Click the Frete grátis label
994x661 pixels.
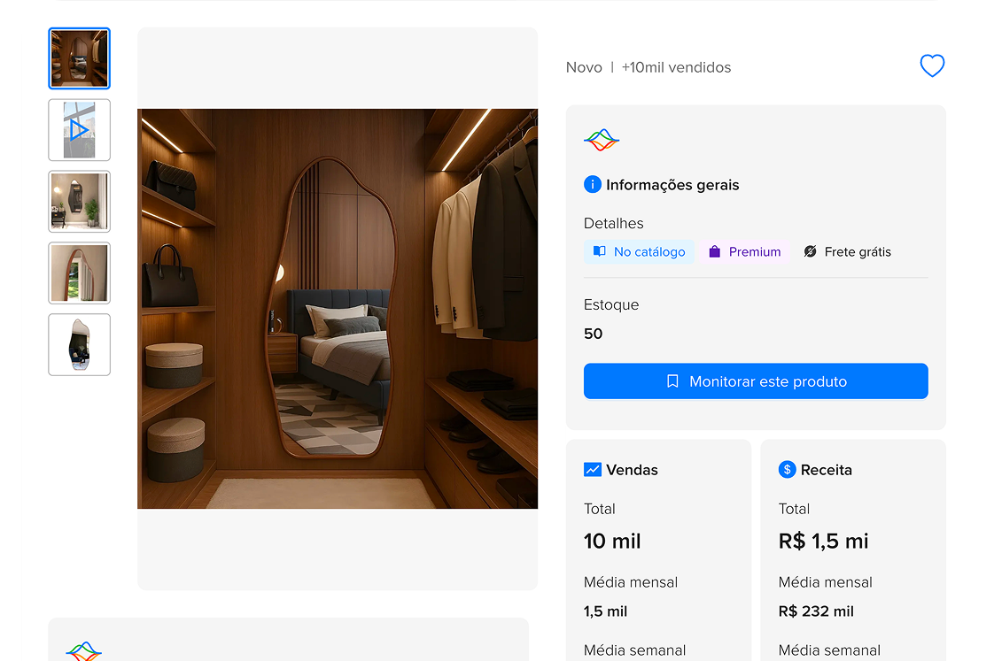(857, 252)
